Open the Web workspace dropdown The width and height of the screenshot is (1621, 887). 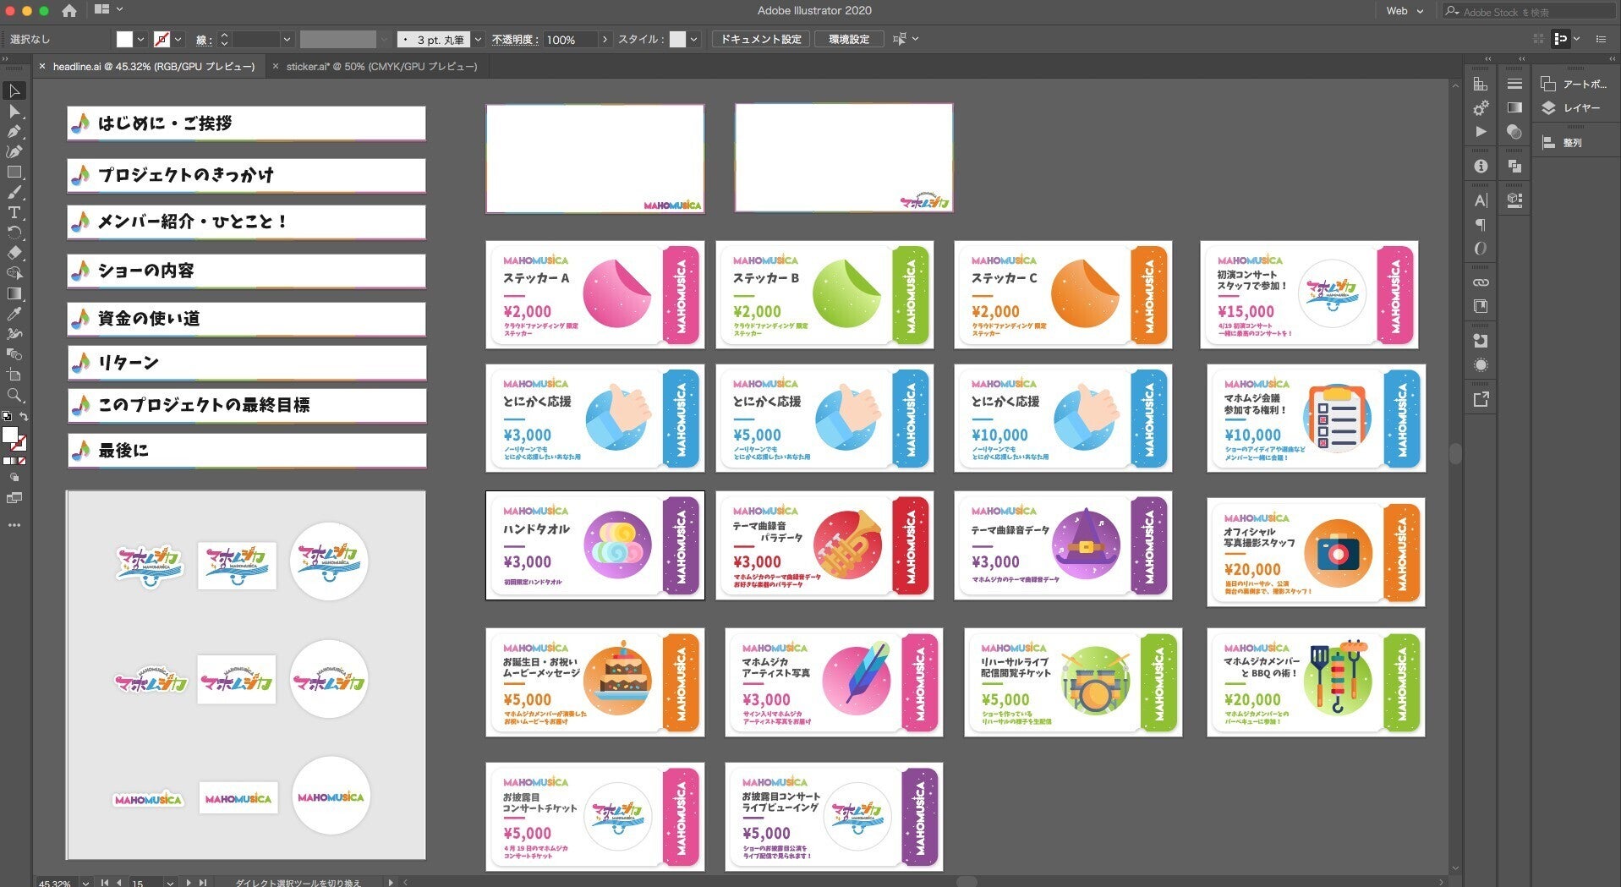pyautogui.click(x=1405, y=11)
